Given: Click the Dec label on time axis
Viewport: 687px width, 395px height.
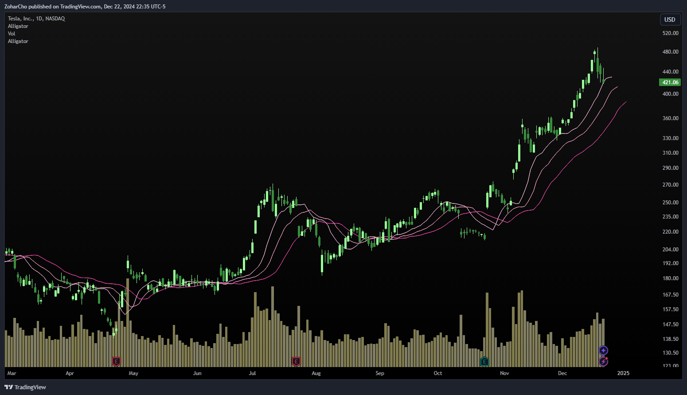Looking at the screenshot, I should 562,373.
